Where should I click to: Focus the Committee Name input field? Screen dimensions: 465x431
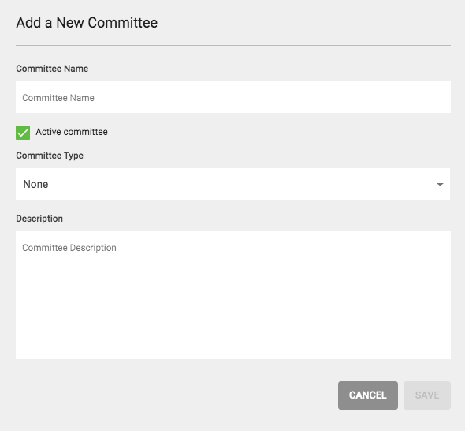233,97
